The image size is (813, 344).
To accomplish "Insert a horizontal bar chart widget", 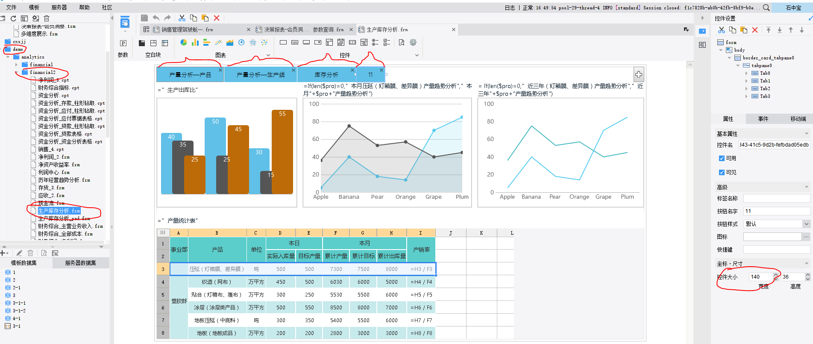I will 207,42.
